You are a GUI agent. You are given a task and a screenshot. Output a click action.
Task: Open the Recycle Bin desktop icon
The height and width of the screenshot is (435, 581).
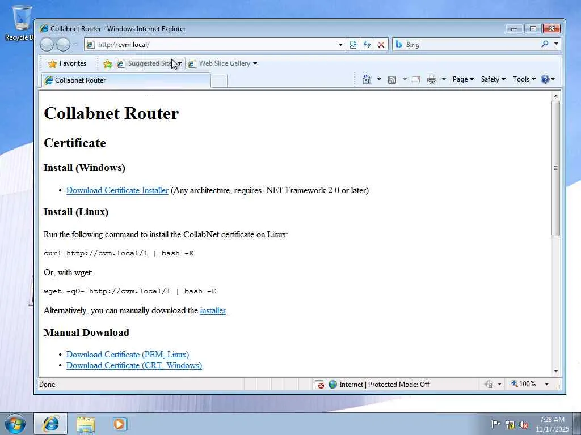21,23
